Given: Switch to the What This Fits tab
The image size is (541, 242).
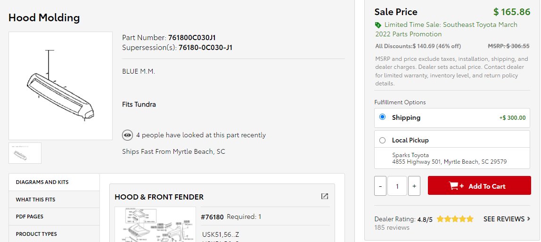Looking at the screenshot, I should [54, 200].
